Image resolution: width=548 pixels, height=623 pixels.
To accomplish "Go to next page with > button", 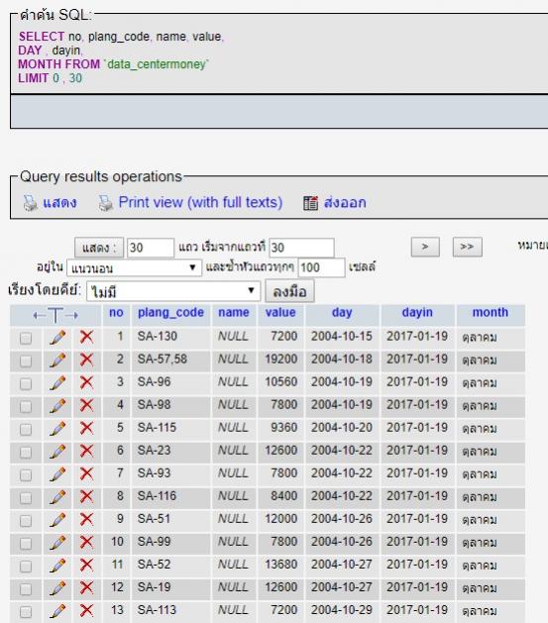I will coord(425,247).
